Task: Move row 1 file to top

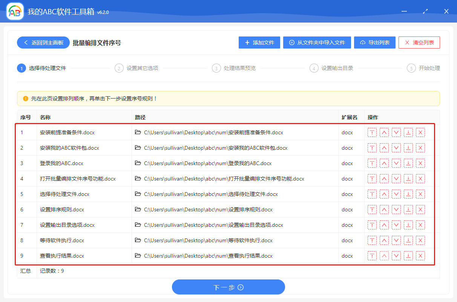Action: [372, 132]
